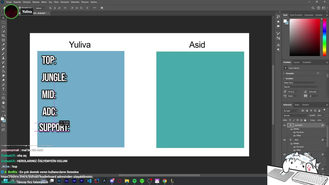Open the Edit Toolbar three-dots menu
Screen dimensions: 329x185
3,111
